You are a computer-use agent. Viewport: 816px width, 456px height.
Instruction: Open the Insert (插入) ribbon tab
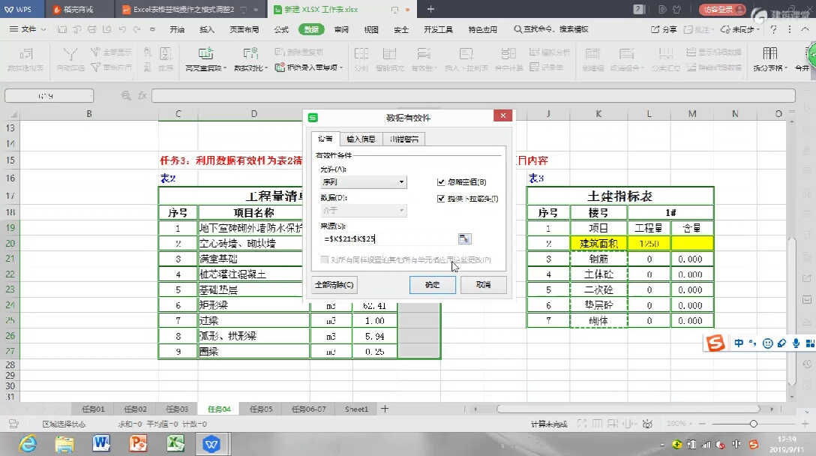[207, 30]
